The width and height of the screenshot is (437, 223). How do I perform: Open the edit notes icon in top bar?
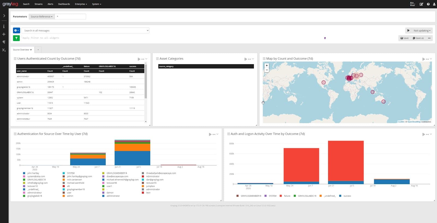coord(421,4)
